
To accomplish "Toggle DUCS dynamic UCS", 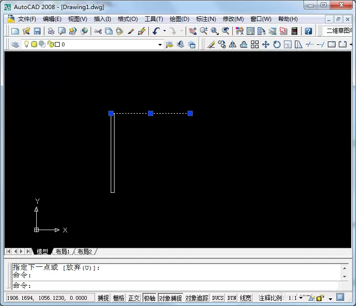I will click(218, 298).
